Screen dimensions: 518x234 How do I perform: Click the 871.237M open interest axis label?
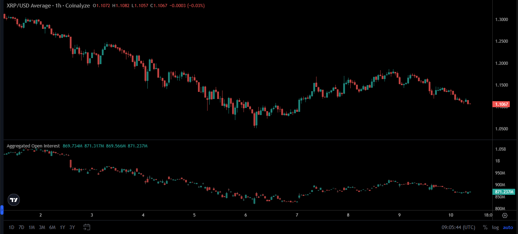[x=504, y=192]
